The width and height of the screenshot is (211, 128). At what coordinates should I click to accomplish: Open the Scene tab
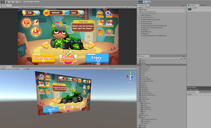pos(4,66)
